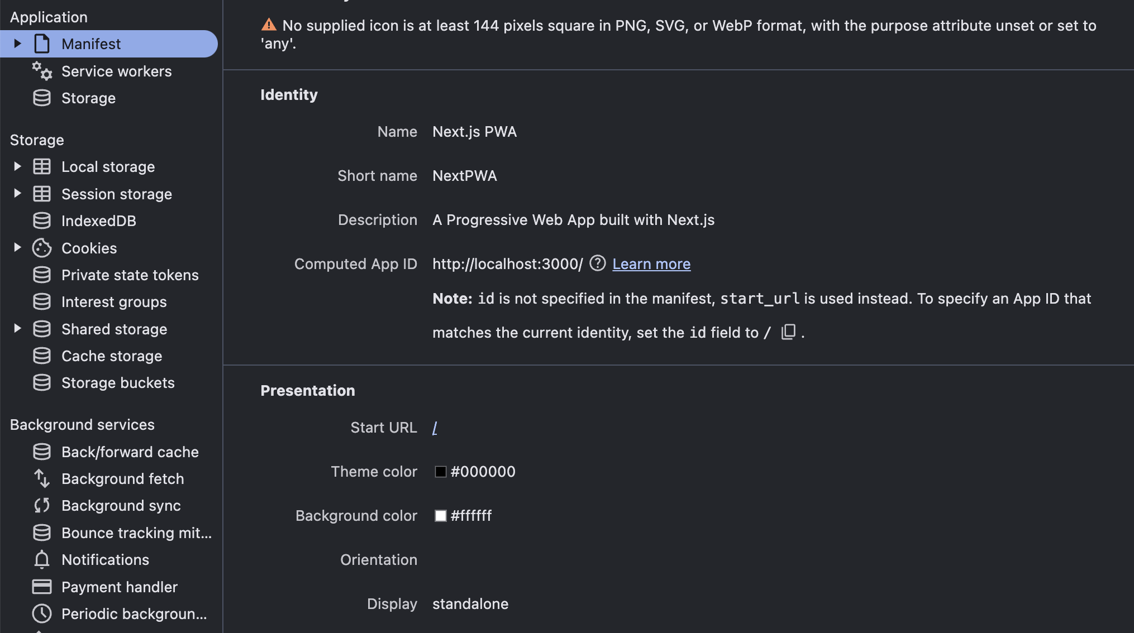Image resolution: width=1134 pixels, height=633 pixels.
Task: Open Notifications via its bell icon
Action: 42,559
